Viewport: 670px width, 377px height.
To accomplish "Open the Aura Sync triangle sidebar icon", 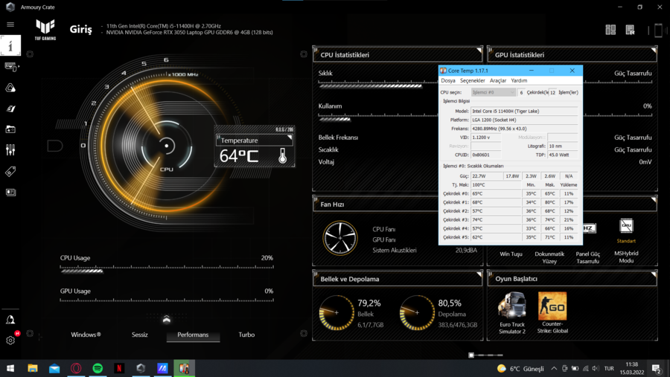I will pos(10,88).
